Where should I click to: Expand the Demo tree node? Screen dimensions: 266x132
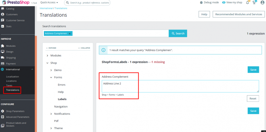[x=51, y=70]
